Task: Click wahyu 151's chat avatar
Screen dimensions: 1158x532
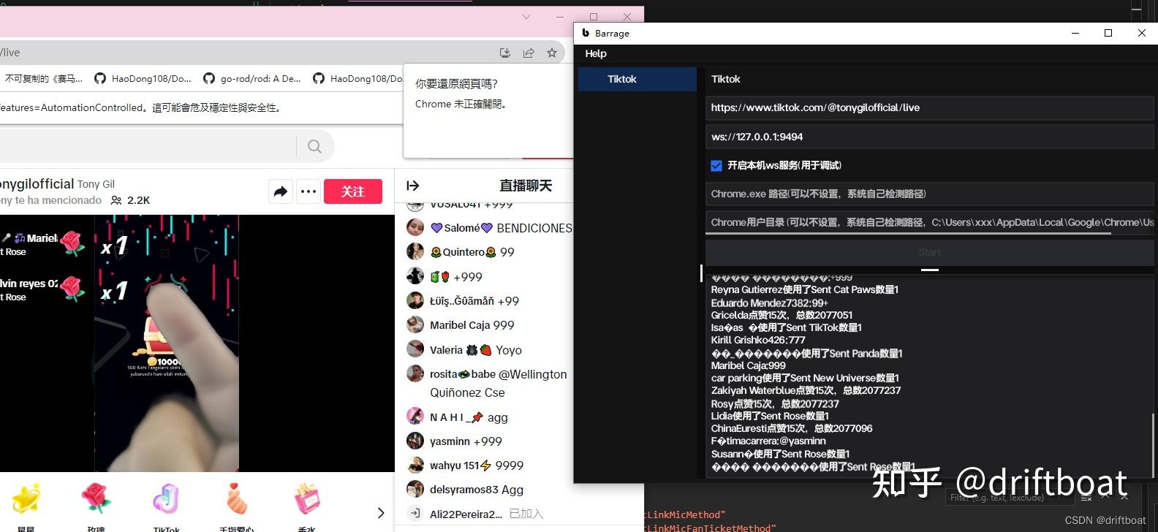Action: pyautogui.click(x=415, y=465)
